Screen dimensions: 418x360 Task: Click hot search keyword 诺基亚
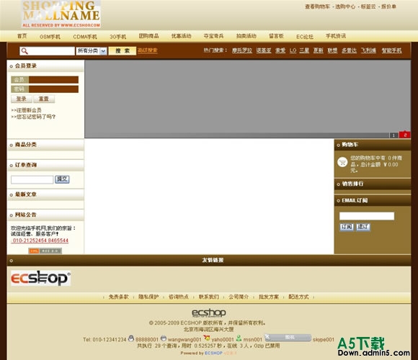pos(264,50)
